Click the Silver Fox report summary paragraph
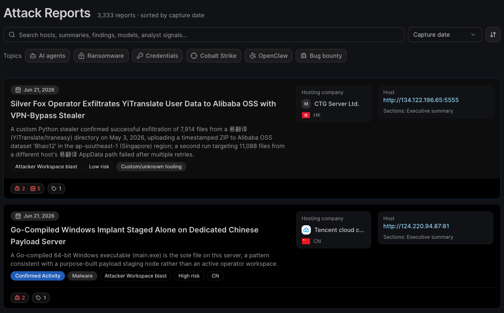 [148, 142]
